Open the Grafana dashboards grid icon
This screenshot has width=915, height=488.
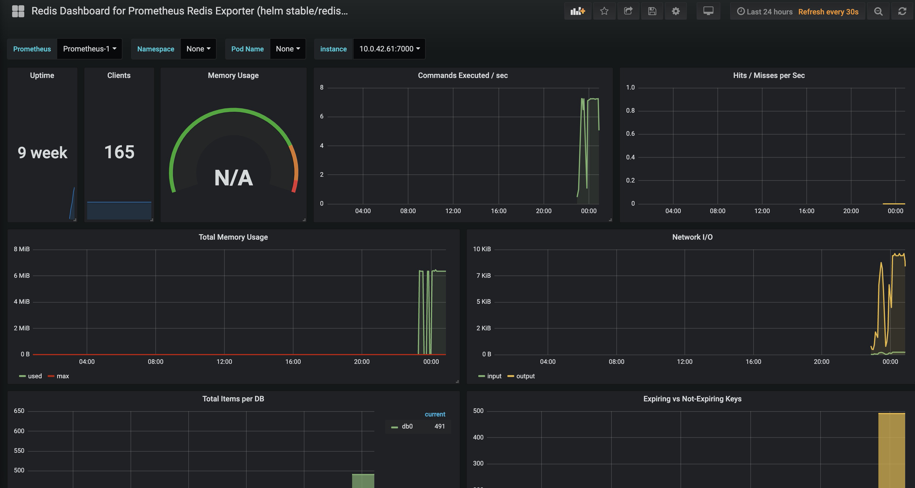tap(18, 11)
